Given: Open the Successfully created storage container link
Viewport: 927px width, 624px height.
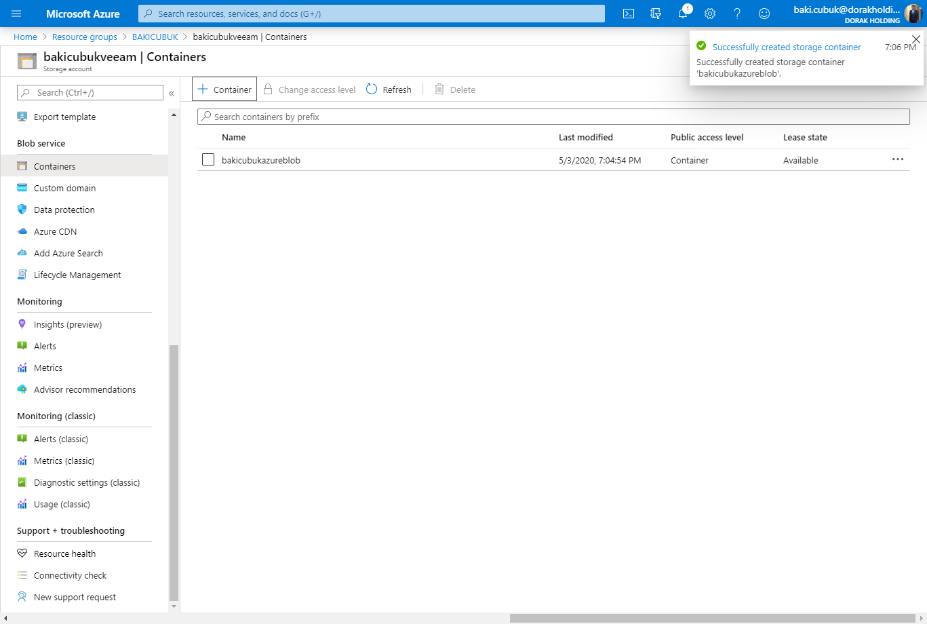Looking at the screenshot, I should pyautogui.click(x=787, y=47).
